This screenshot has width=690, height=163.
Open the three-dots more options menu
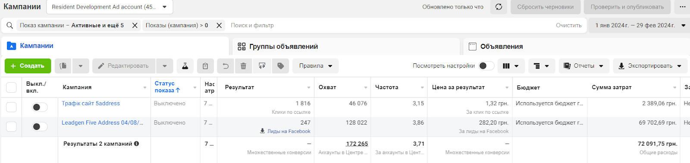tap(682, 7)
